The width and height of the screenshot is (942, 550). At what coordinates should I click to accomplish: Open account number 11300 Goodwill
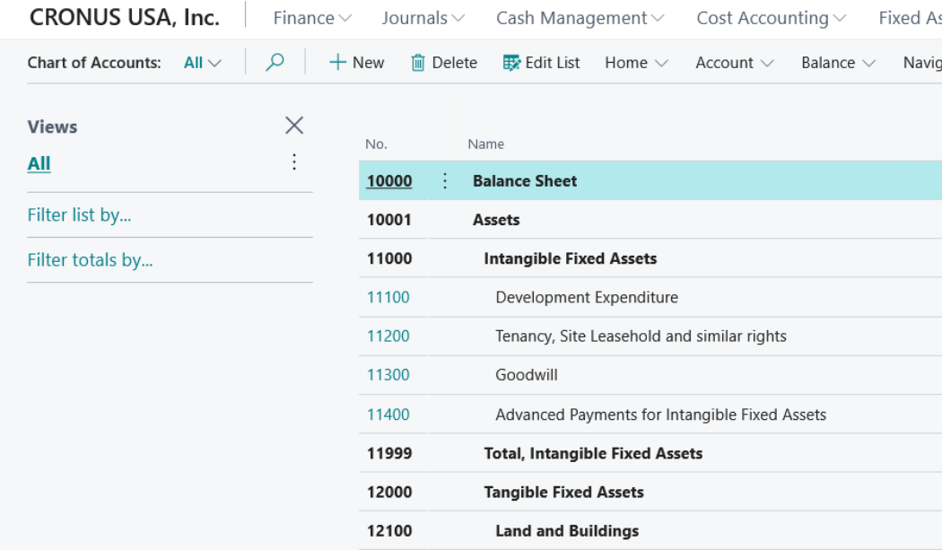[388, 375]
